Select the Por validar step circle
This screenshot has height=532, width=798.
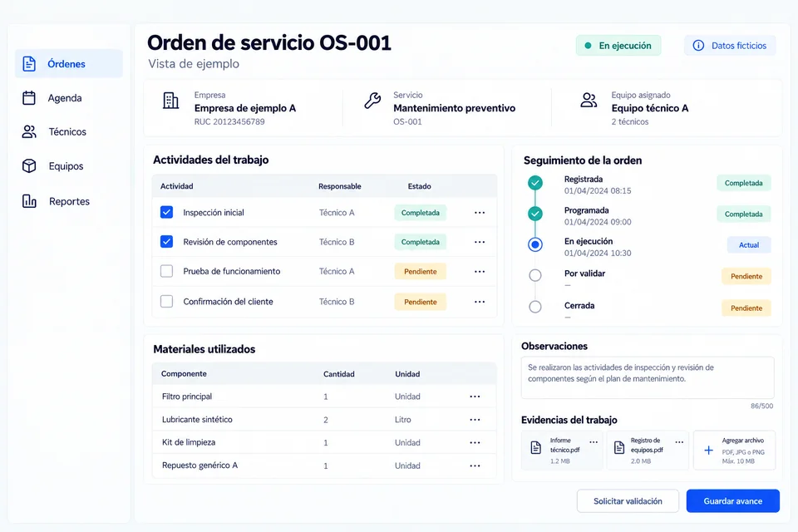click(534, 275)
